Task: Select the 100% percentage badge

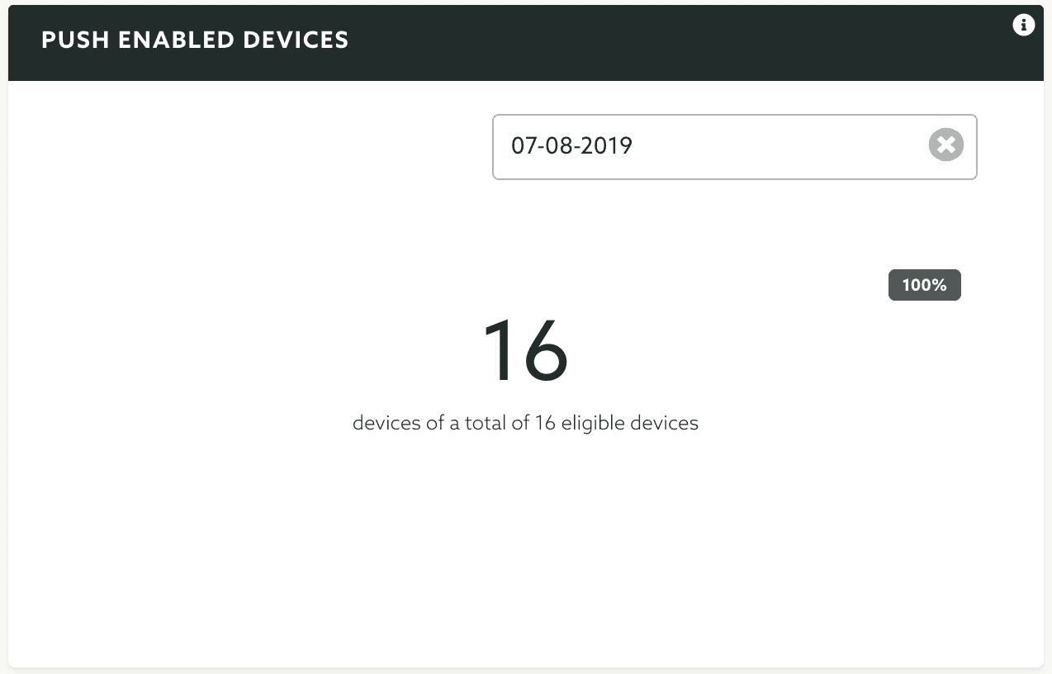Action: 924,285
